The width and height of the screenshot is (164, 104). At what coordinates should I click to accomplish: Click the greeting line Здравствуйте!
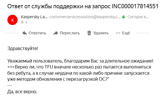point(23,49)
